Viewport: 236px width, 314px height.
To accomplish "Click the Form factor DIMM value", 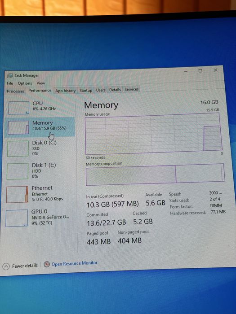I will (216, 205).
